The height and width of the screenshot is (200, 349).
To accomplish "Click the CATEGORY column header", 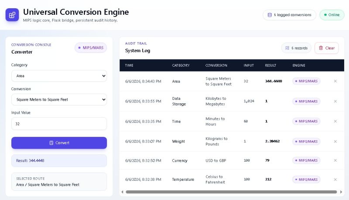I will click(181, 65).
